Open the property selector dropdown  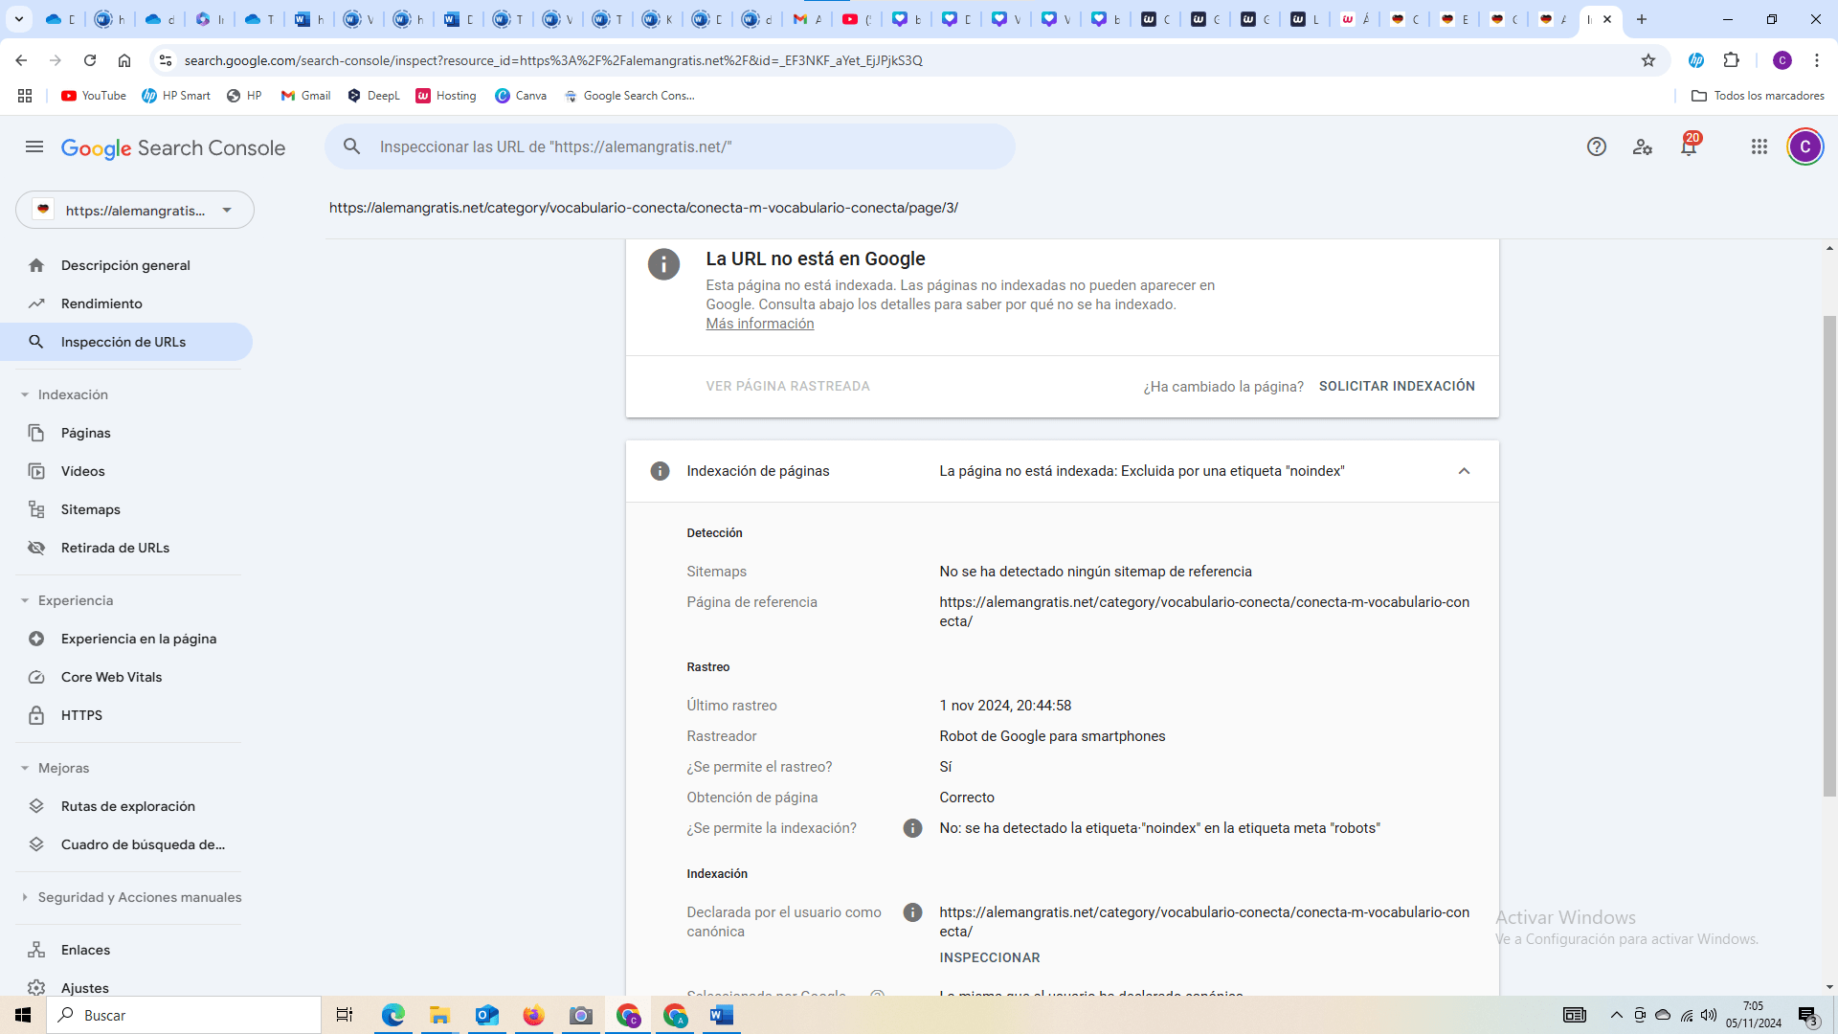coord(135,210)
